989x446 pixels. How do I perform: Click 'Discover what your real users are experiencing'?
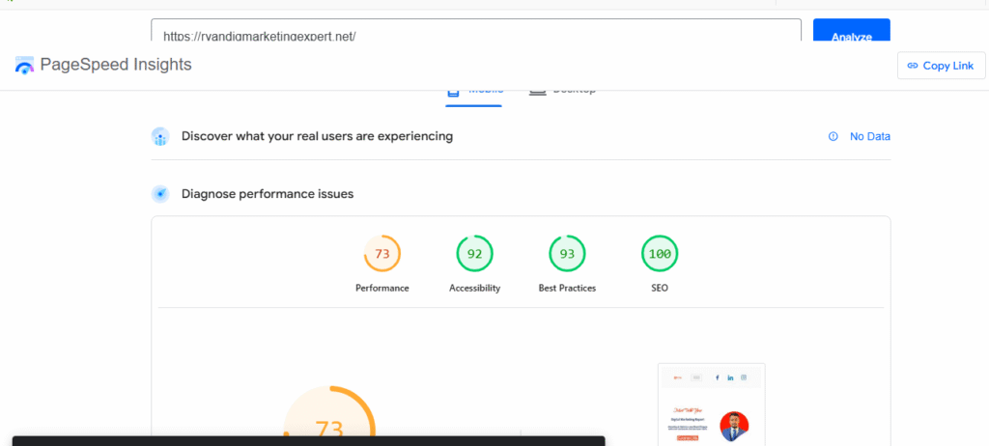pos(317,136)
